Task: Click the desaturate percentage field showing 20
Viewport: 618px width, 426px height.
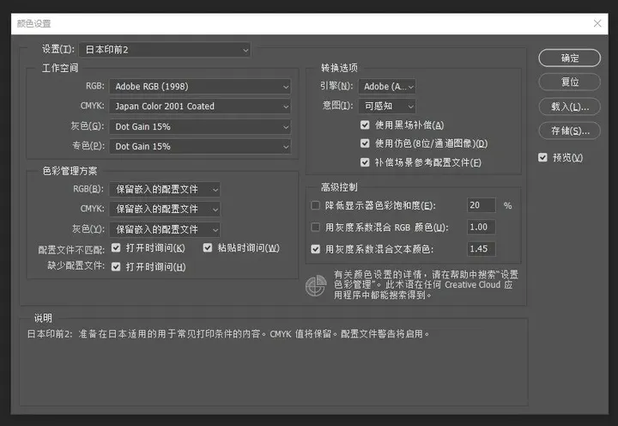Action: [482, 205]
